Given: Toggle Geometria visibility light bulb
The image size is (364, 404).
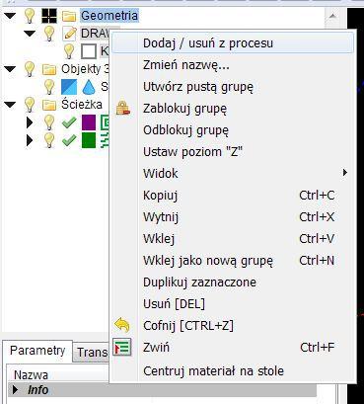Looking at the screenshot, I should 30,16.
